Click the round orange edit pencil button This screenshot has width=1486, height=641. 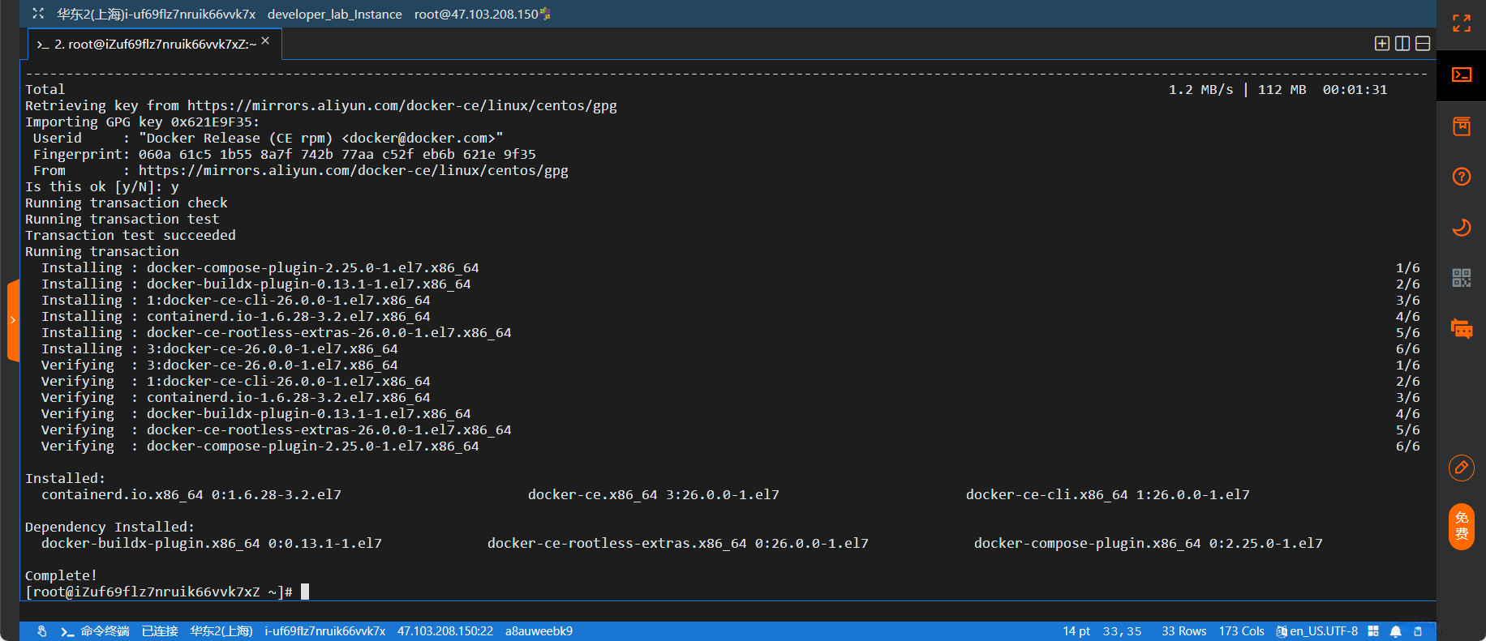tap(1462, 468)
